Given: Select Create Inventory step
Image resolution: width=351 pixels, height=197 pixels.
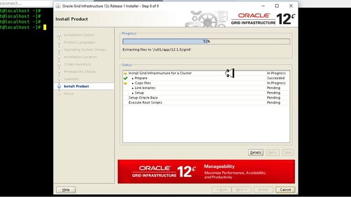Looking at the screenshot, I should coord(77,65).
